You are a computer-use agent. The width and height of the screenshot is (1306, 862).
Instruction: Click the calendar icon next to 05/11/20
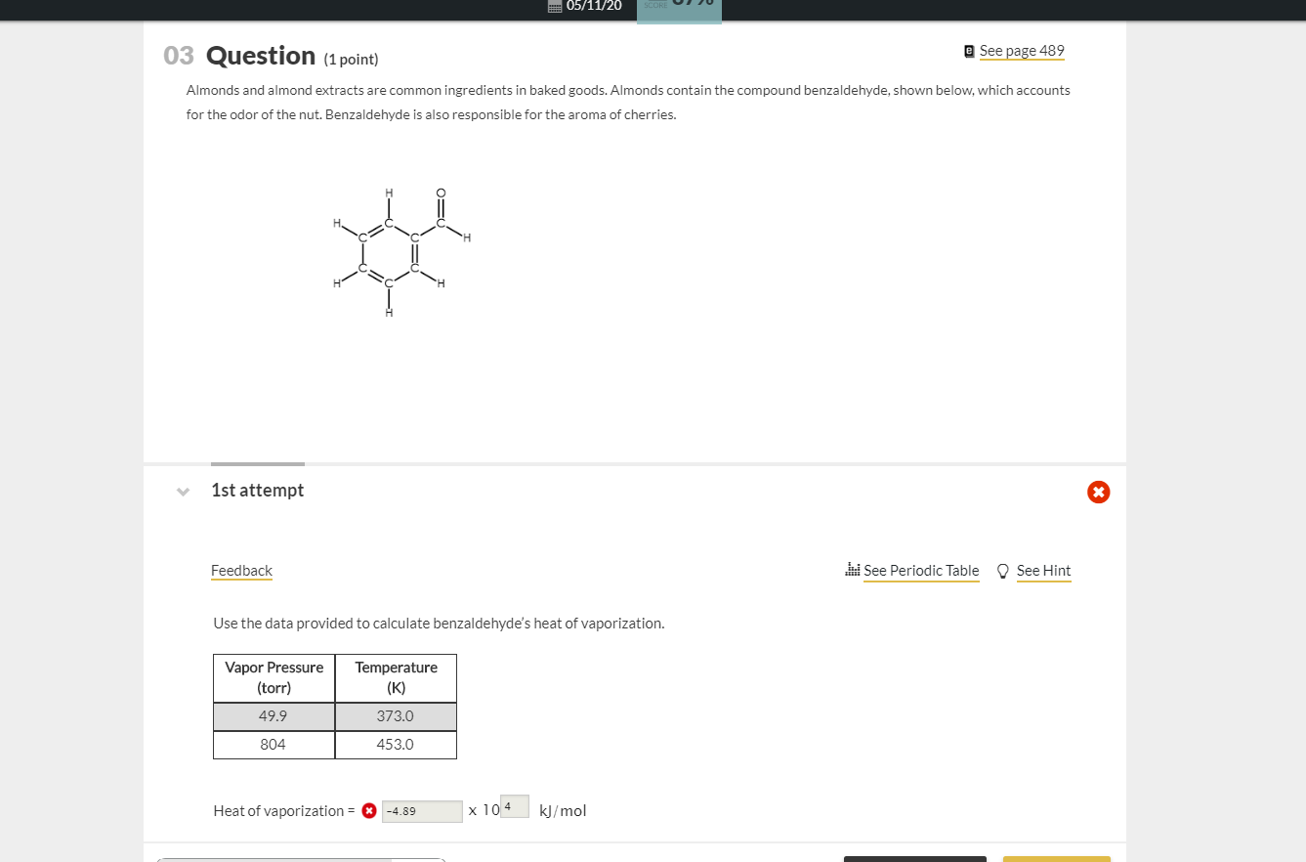(x=555, y=6)
